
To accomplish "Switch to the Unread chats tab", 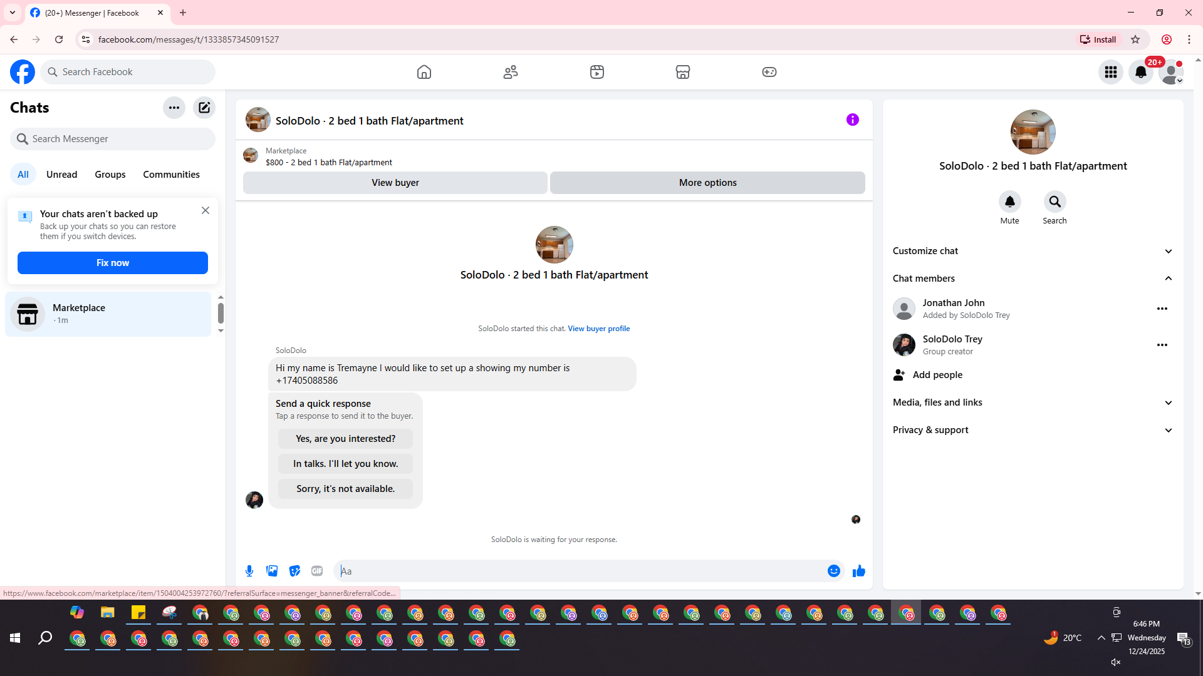I will point(61,175).
